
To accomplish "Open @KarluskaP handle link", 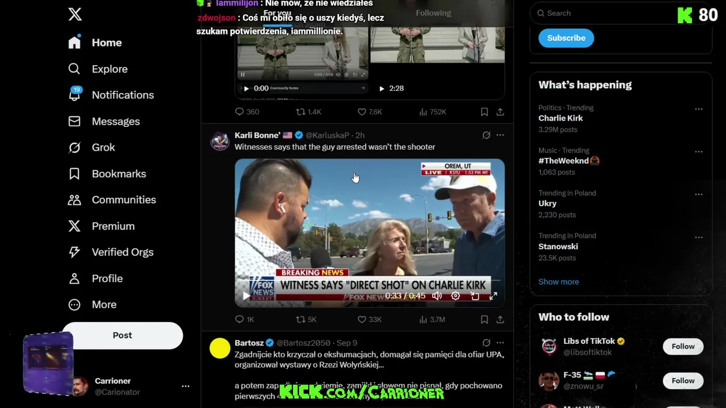I will [x=327, y=135].
